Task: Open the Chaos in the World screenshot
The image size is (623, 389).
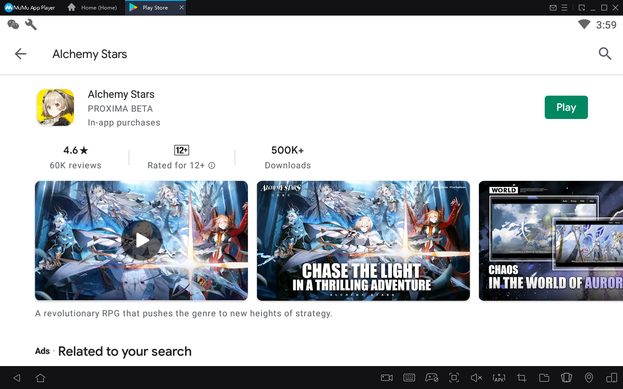Action: click(x=551, y=241)
